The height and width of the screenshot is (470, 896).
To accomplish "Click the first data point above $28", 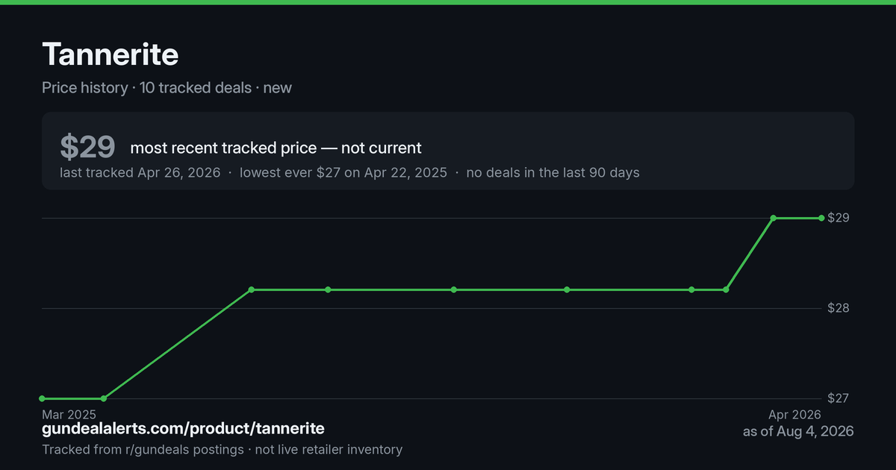I will [252, 289].
